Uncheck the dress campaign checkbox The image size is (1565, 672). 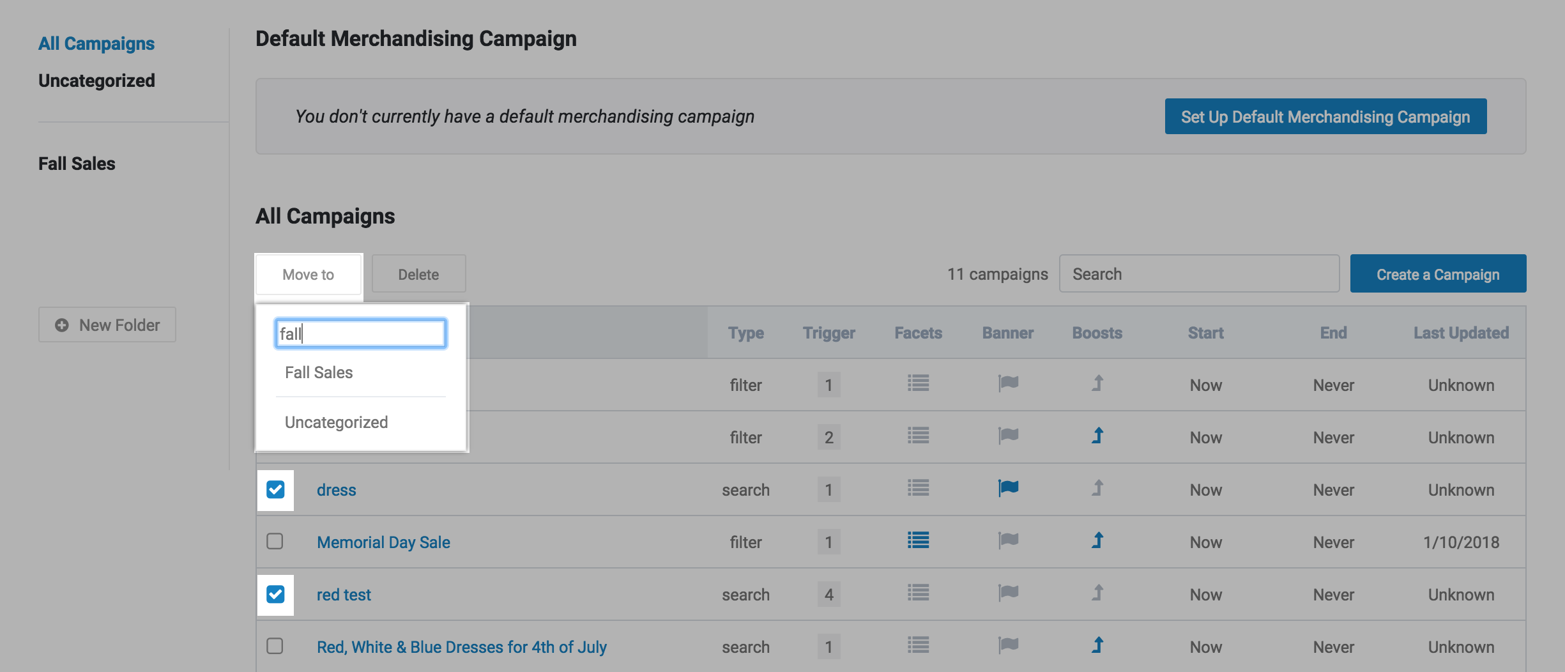[275, 490]
